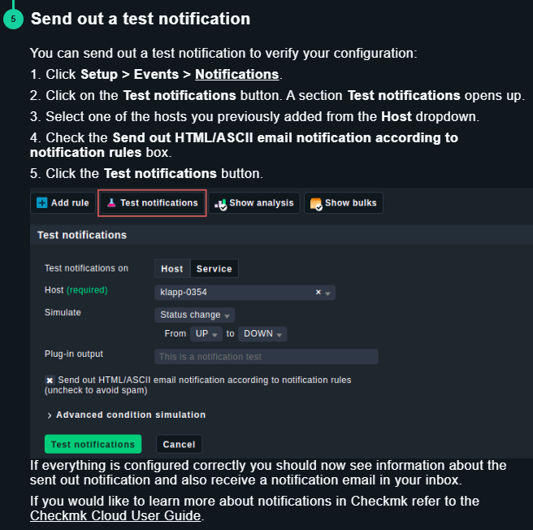Click the Show bulks icon
This screenshot has height=530, width=533.
pyautogui.click(x=316, y=203)
